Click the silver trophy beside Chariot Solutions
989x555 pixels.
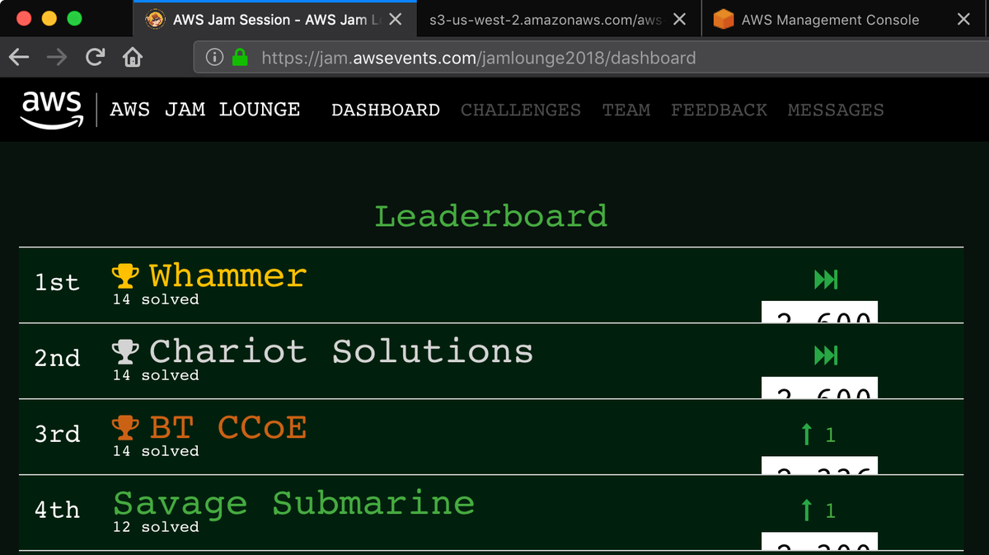click(x=125, y=352)
